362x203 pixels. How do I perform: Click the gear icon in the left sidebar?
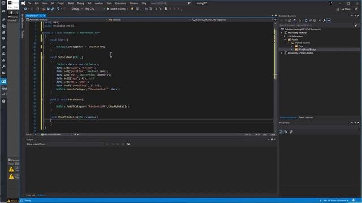click(3, 101)
